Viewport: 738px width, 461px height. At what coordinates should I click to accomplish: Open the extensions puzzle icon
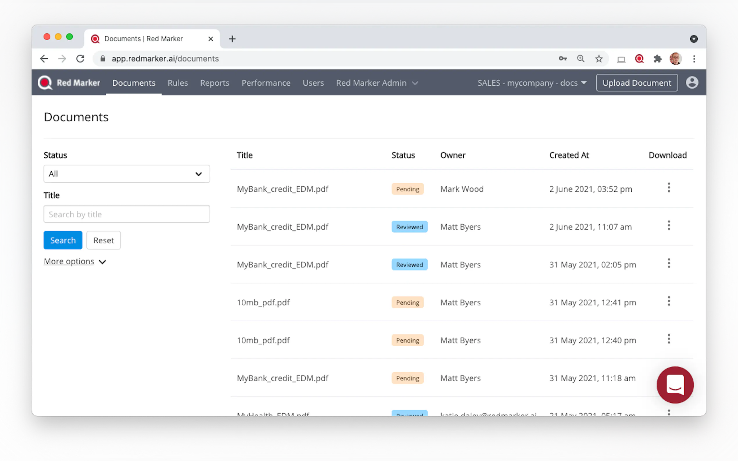(x=657, y=59)
